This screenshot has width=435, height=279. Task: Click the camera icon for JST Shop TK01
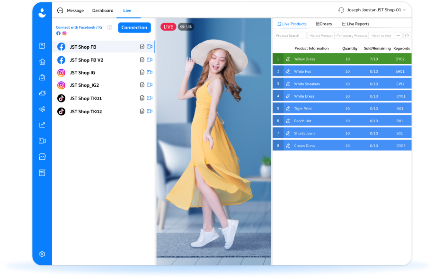tap(150, 98)
